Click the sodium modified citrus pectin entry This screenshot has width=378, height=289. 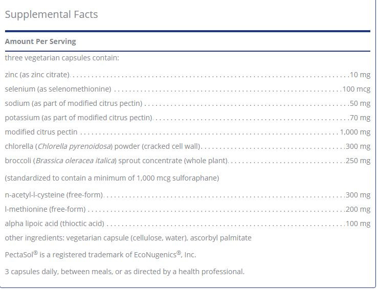[74, 103]
